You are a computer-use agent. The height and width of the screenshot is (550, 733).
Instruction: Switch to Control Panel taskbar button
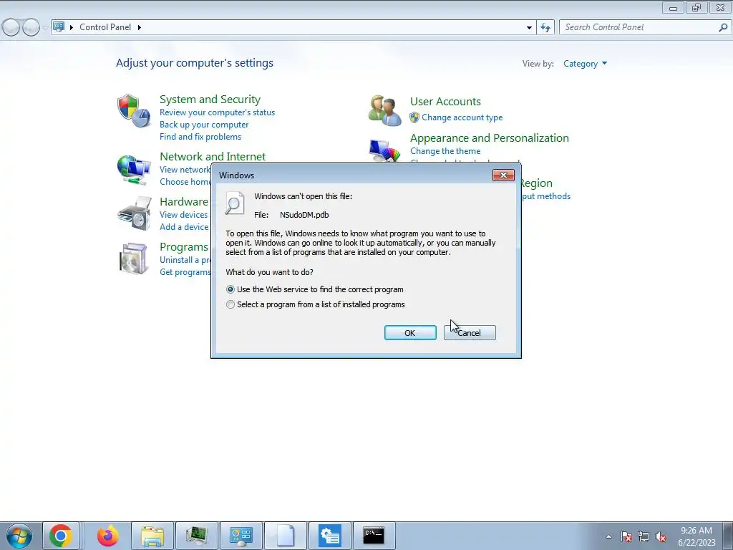(x=241, y=536)
